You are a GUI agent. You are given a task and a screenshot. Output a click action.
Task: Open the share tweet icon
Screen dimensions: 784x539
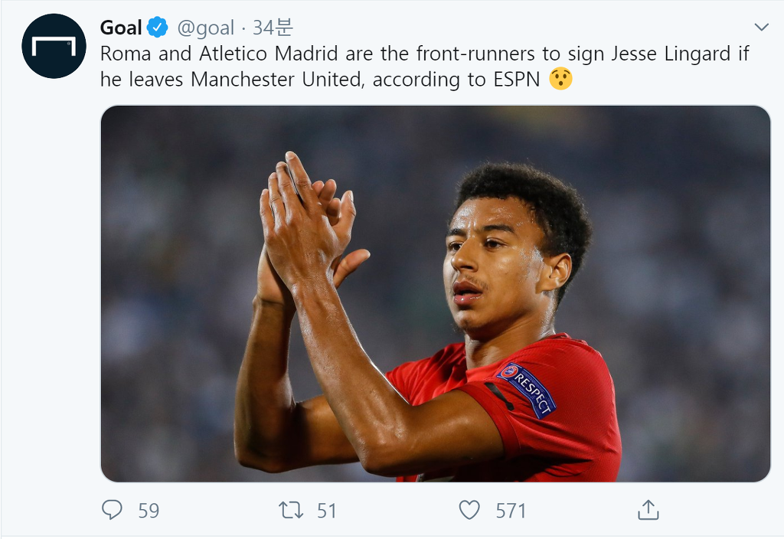coord(648,510)
